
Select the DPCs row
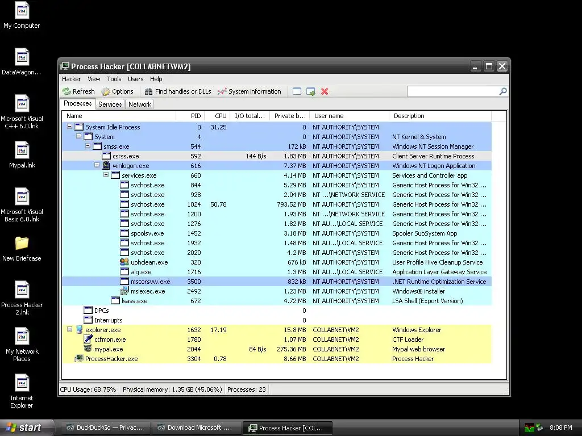pyautogui.click(x=277, y=311)
